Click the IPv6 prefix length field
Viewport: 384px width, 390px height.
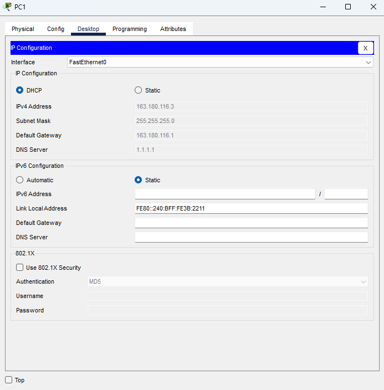pos(346,194)
